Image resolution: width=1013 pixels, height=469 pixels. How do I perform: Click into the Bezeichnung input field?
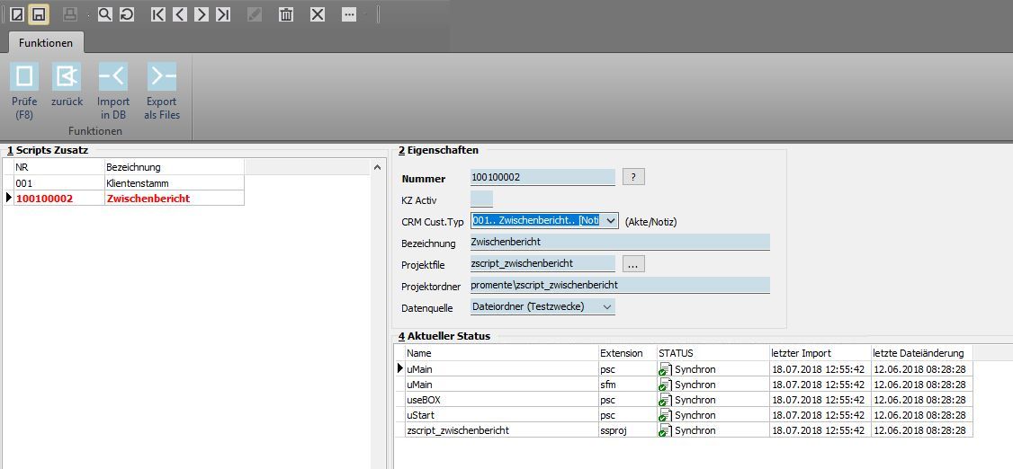click(620, 243)
